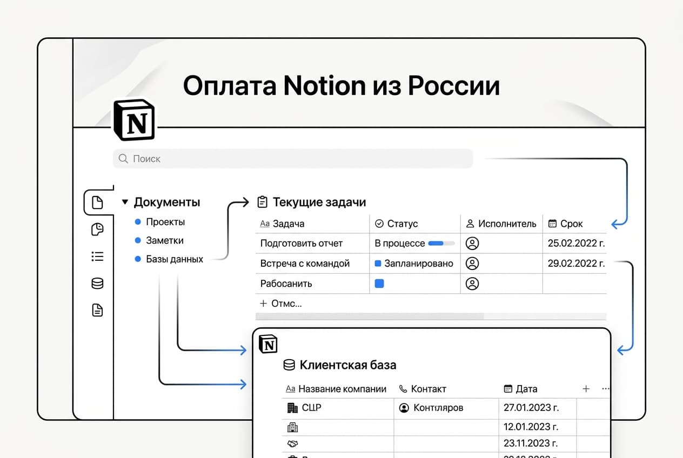Click the office building icon in 12.01.2023 row

[292, 427]
